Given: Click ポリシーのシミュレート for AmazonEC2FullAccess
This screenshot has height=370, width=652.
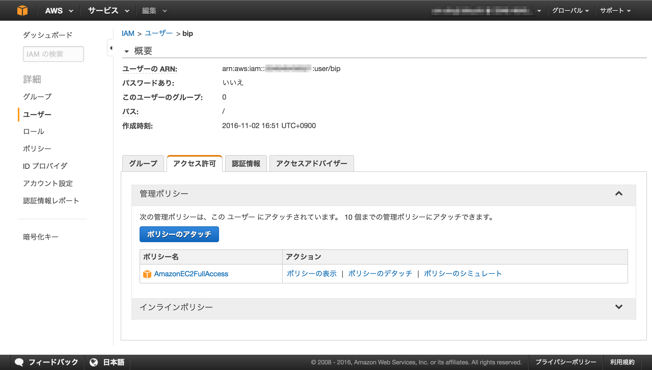Looking at the screenshot, I should (x=463, y=273).
